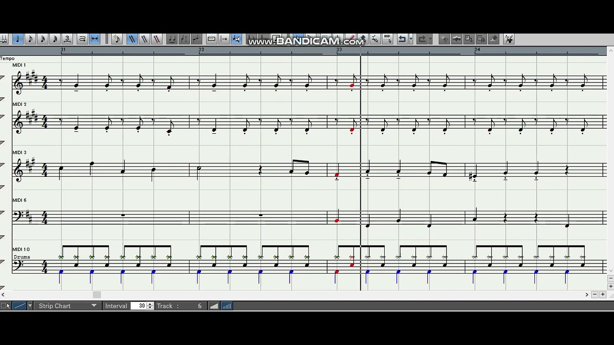614x345 pixels.
Task: Open the Redo history dropdown arrow
Action: click(x=430, y=39)
